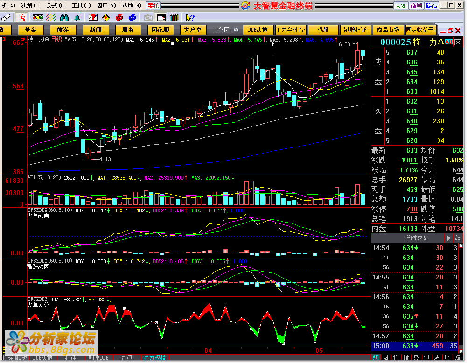The height and width of the screenshot is (363, 467).
Task: Click the 大赛 button in title bar
Action: [x=401, y=6]
